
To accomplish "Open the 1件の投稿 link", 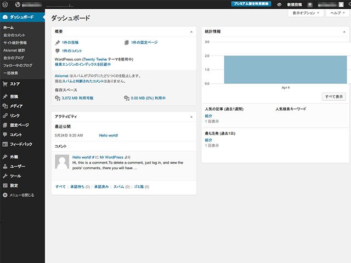I will coord(70,43).
